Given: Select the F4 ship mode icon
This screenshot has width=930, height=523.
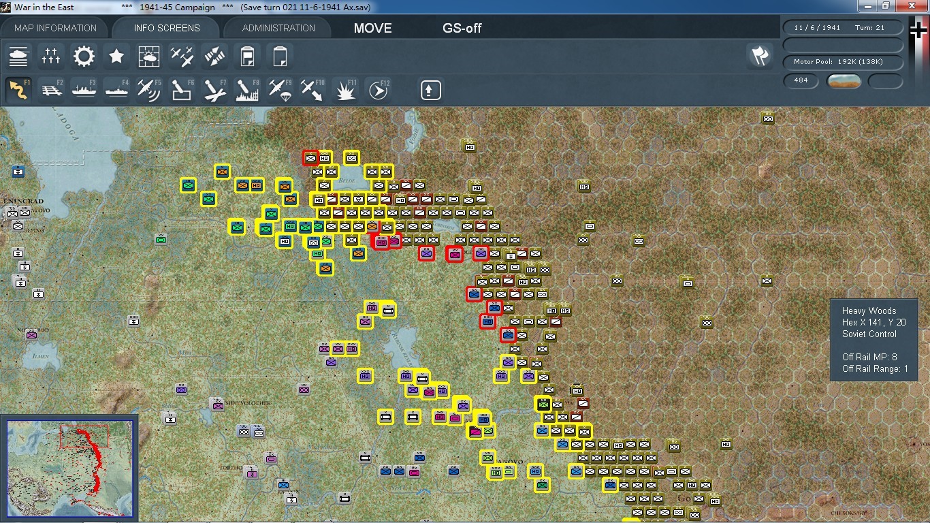Looking at the screenshot, I should pos(116,90).
